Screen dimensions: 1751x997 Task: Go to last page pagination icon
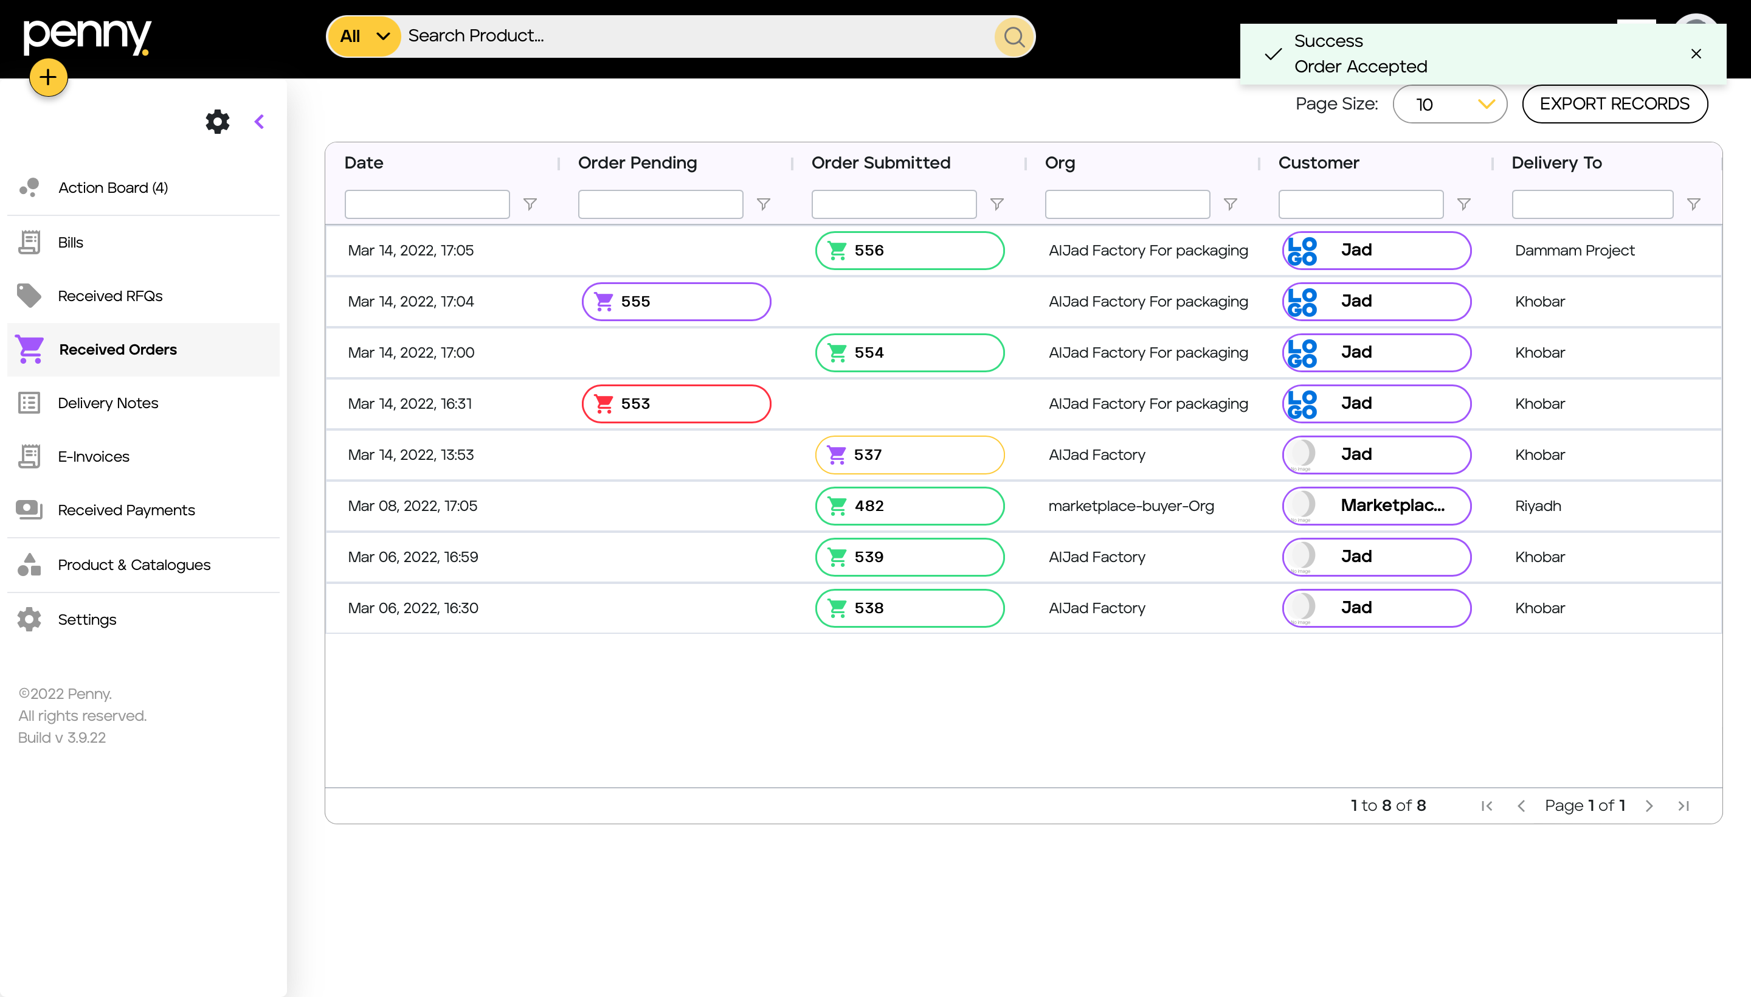pyautogui.click(x=1684, y=806)
